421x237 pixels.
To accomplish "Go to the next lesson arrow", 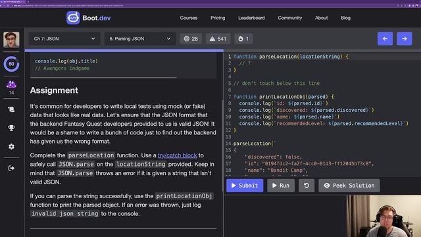I will click(x=405, y=39).
